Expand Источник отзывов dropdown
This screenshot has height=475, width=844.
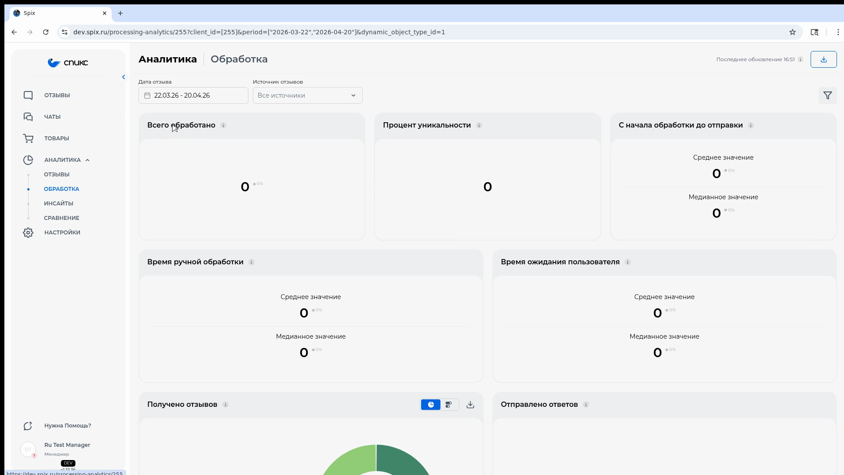(x=308, y=95)
